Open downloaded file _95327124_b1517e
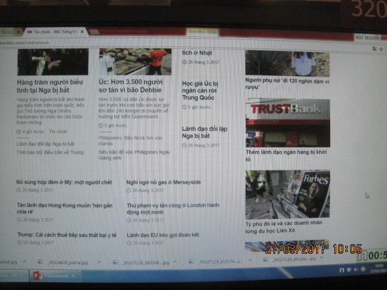This screenshot has width=387, height=290. click(x=216, y=262)
